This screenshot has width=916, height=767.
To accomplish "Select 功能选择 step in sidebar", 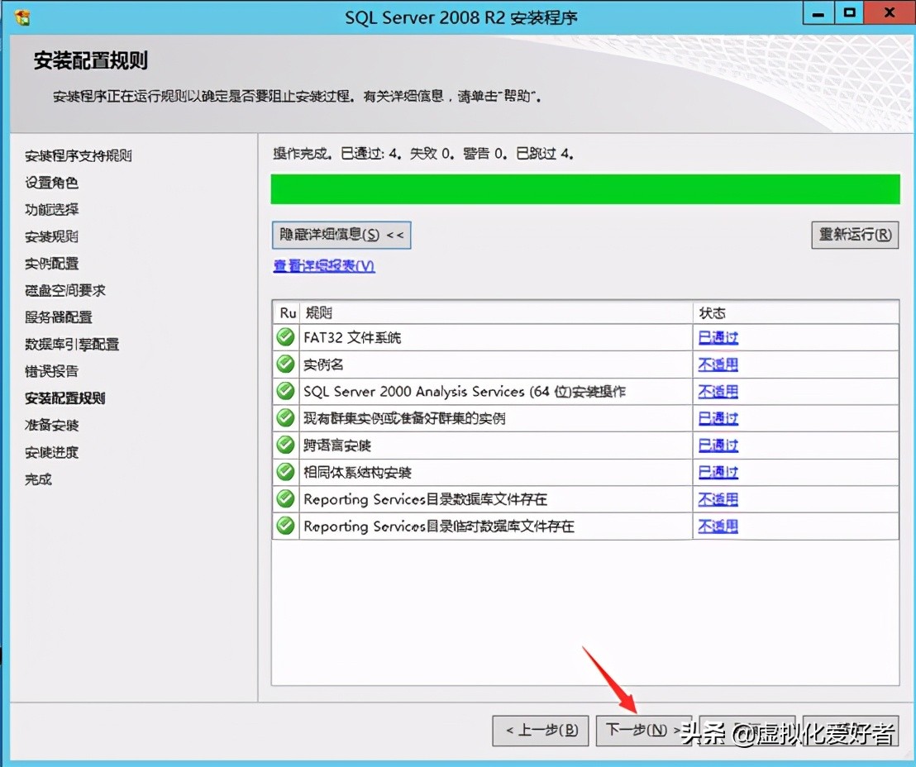I will coord(51,210).
